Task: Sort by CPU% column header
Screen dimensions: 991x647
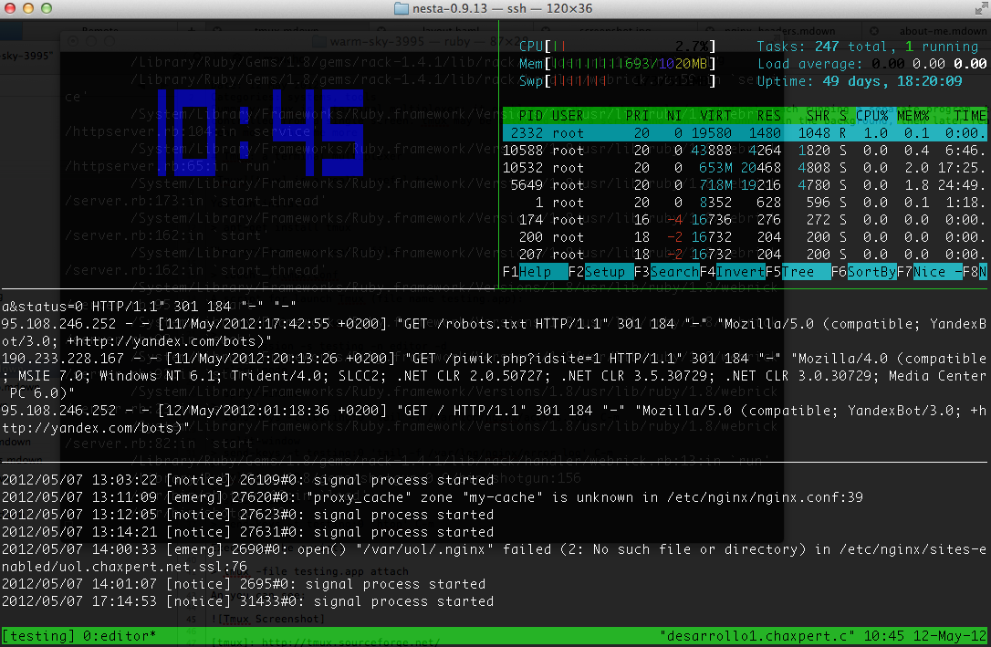Action: pos(871,116)
